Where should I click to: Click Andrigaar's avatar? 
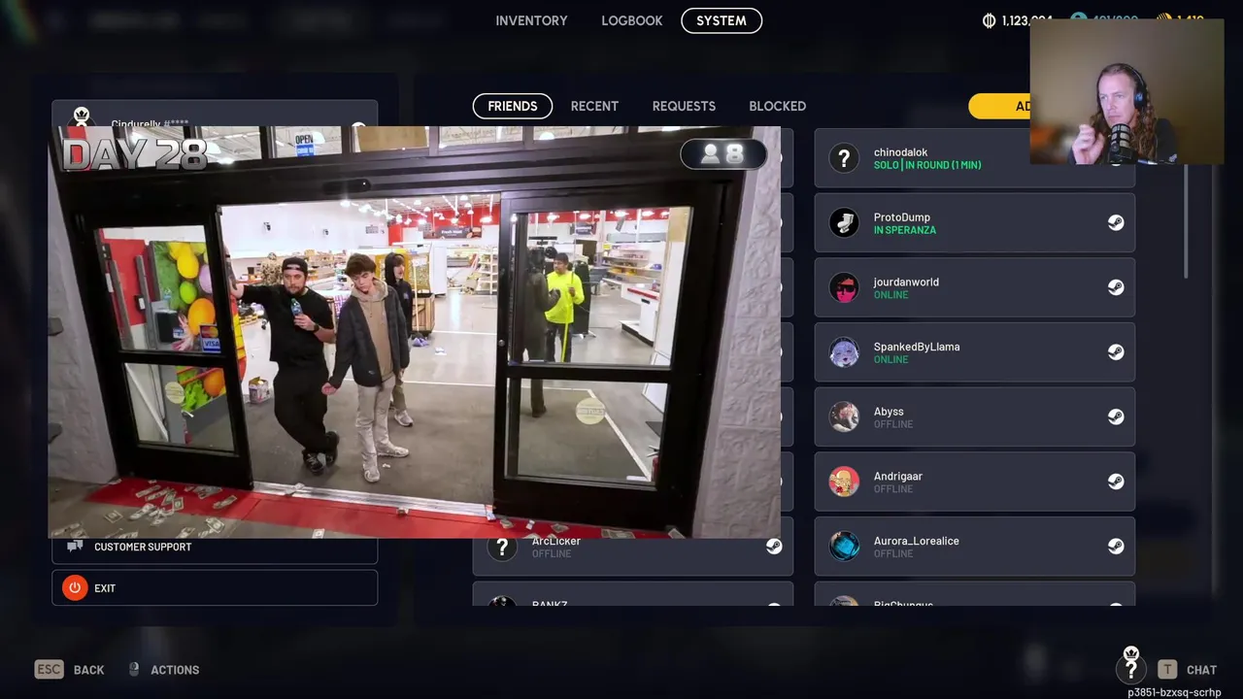click(844, 482)
